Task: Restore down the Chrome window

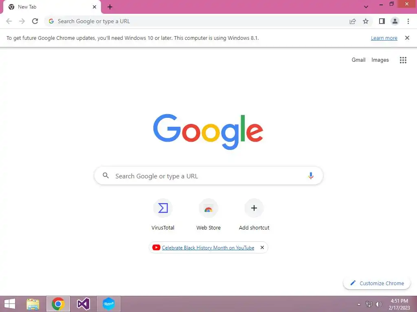Action: (391, 4)
